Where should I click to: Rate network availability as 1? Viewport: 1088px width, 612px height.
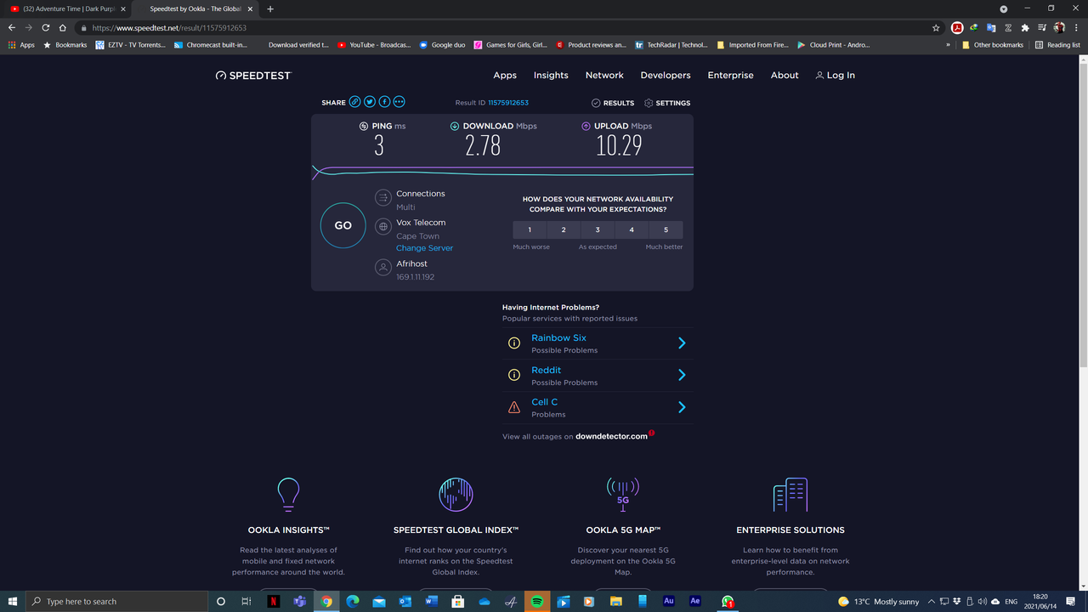pyautogui.click(x=530, y=229)
